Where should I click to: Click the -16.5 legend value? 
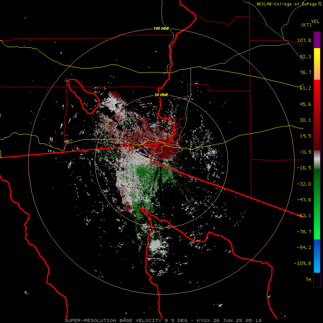tap(304, 168)
